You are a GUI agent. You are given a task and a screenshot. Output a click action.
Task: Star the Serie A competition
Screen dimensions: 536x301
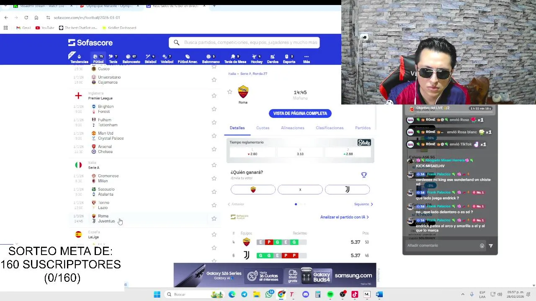point(214,165)
